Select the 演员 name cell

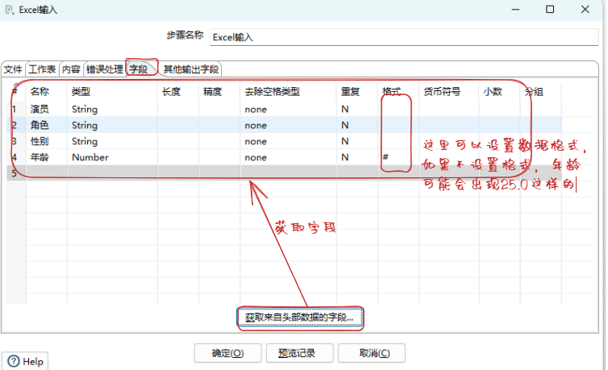pyautogui.click(x=47, y=110)
